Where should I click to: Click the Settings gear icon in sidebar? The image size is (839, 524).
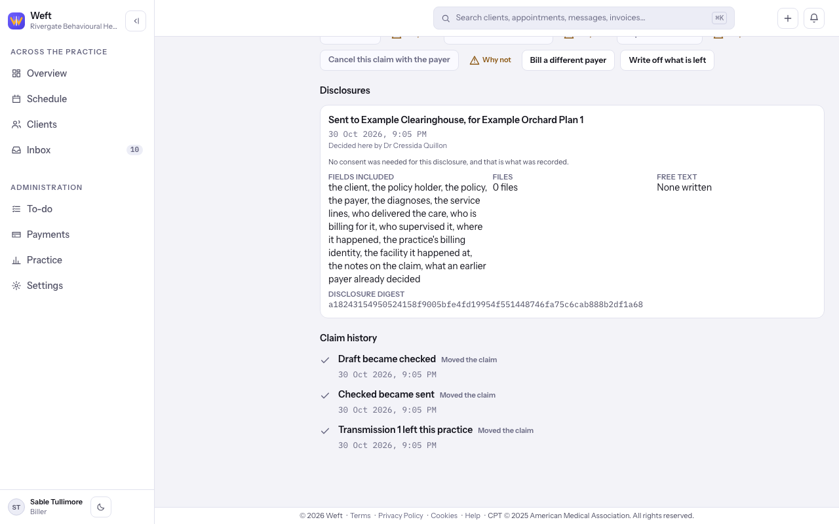(16, 286)
